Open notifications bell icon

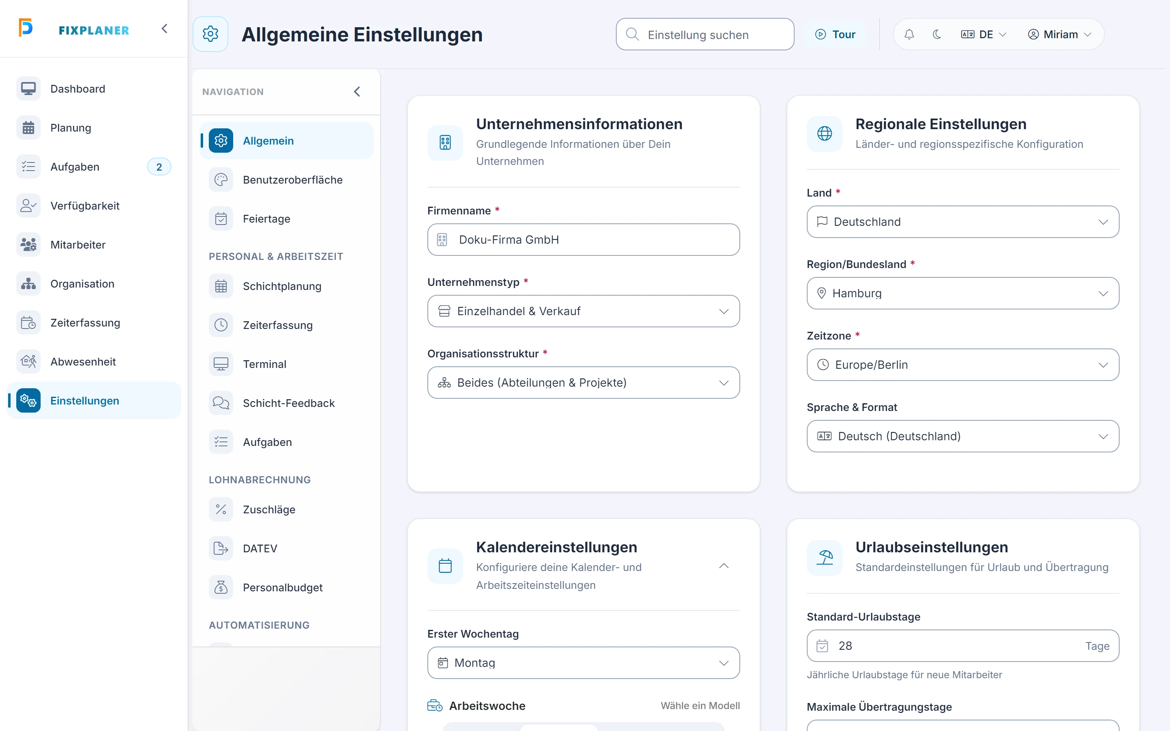click(x=909, y=35)
